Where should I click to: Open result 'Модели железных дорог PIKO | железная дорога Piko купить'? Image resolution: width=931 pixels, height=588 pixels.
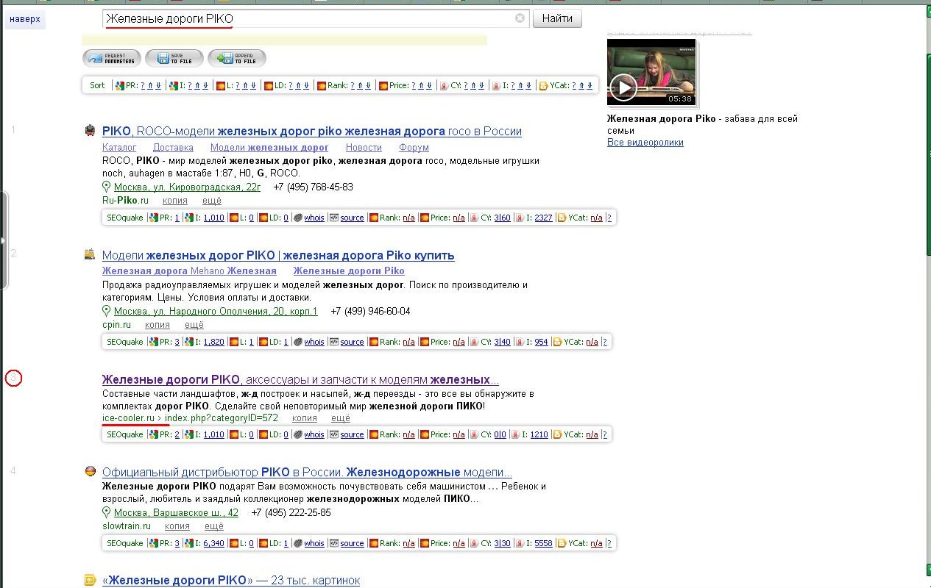tap(278, 256)
